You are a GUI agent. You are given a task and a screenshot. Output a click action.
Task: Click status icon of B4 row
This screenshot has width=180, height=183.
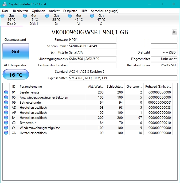[6, 117]
